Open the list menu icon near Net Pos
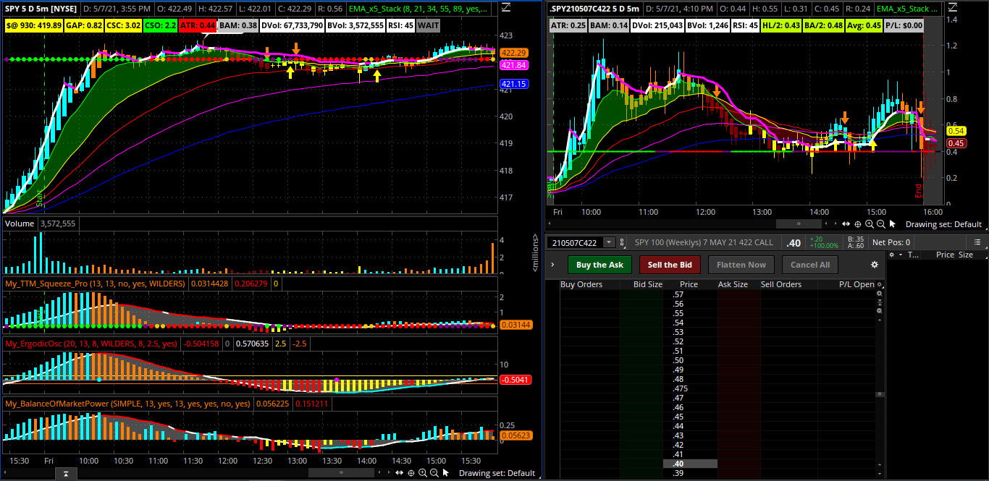 click(977, 242)
